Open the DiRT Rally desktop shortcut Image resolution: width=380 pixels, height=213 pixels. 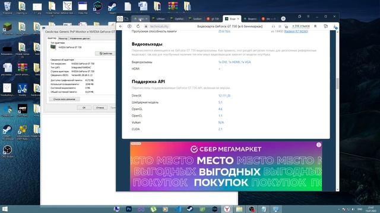click(x=23, y=110)
